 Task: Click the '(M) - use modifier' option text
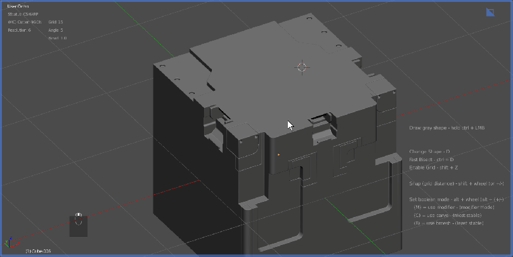tap(453, 208)
